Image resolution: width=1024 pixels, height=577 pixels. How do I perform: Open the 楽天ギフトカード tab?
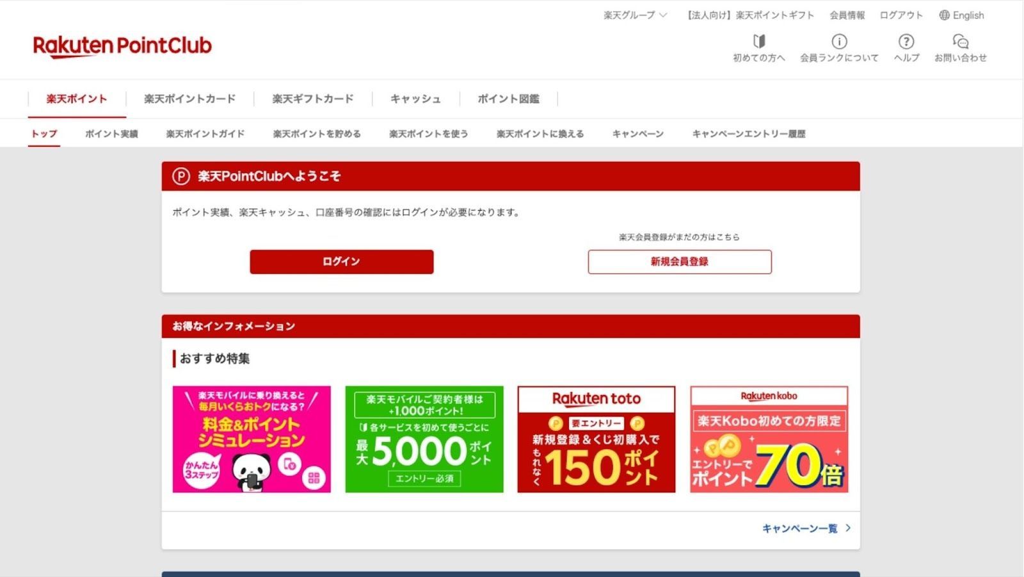313,99
